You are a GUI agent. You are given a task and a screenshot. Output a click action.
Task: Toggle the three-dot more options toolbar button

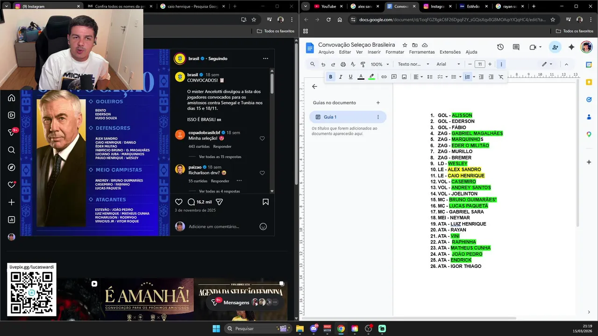click(501, 64)
